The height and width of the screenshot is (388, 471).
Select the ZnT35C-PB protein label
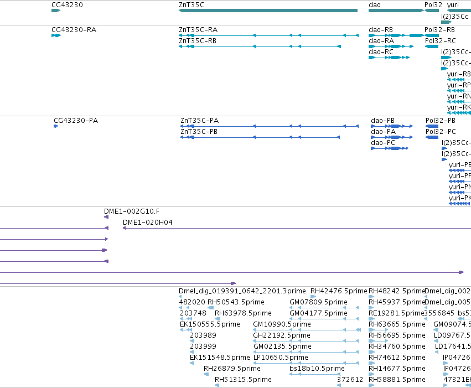coord(199,132)
